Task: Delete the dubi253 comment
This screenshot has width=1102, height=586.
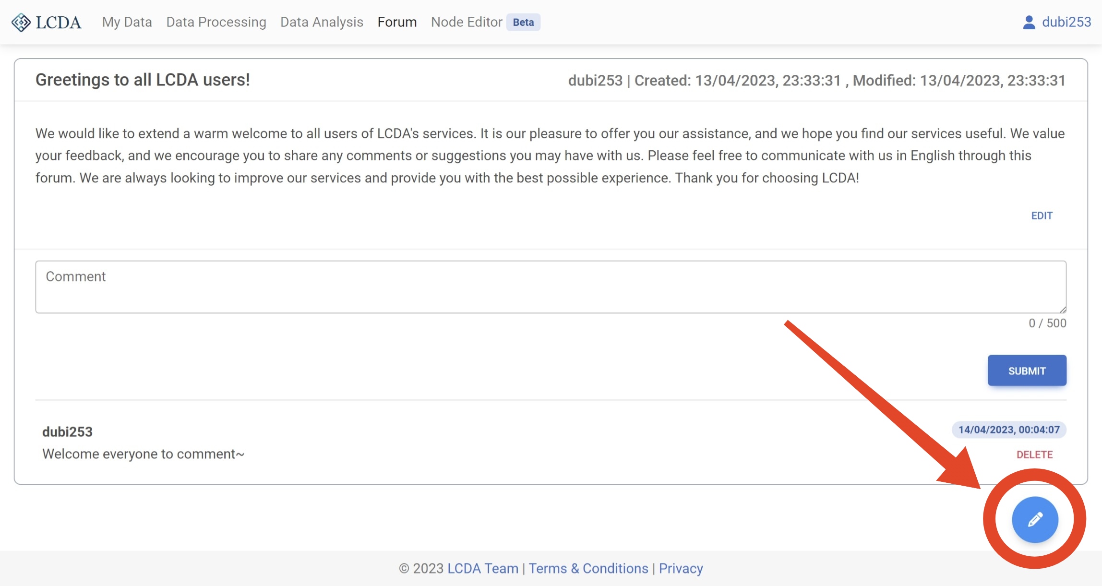Action: (x=1034, y=454)
